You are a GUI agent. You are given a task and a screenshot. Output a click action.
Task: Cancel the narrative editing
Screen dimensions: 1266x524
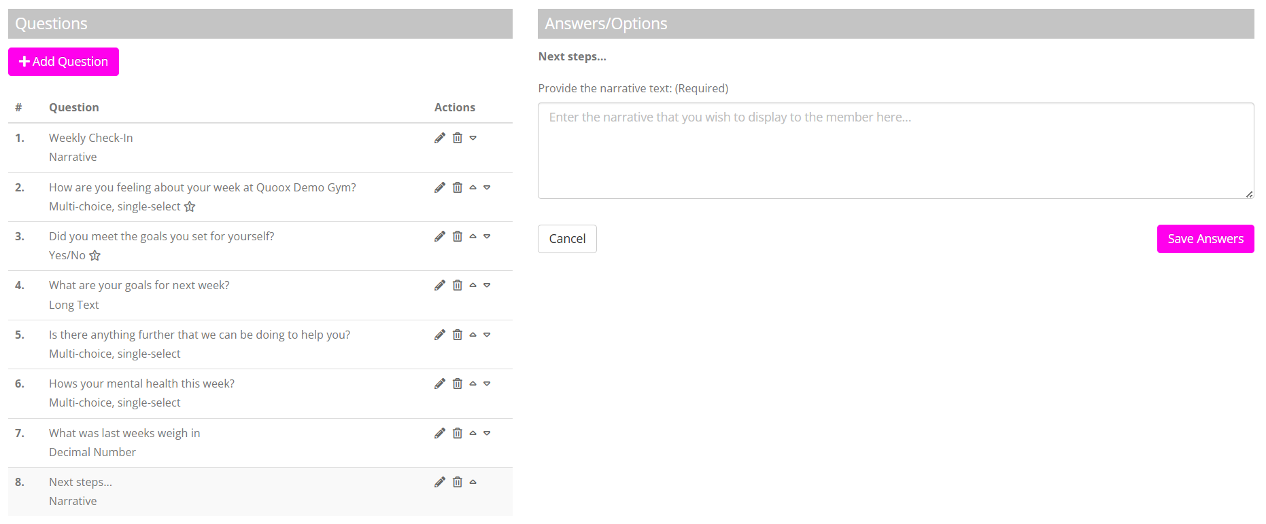click(x=567, y=239)
